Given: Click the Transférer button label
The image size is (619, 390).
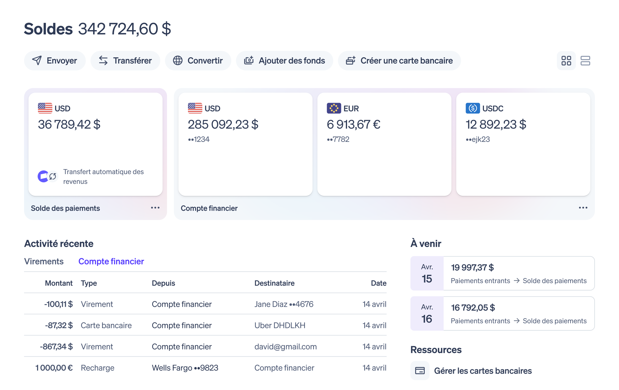Looking at the screenshot, I should click(132, 61).
